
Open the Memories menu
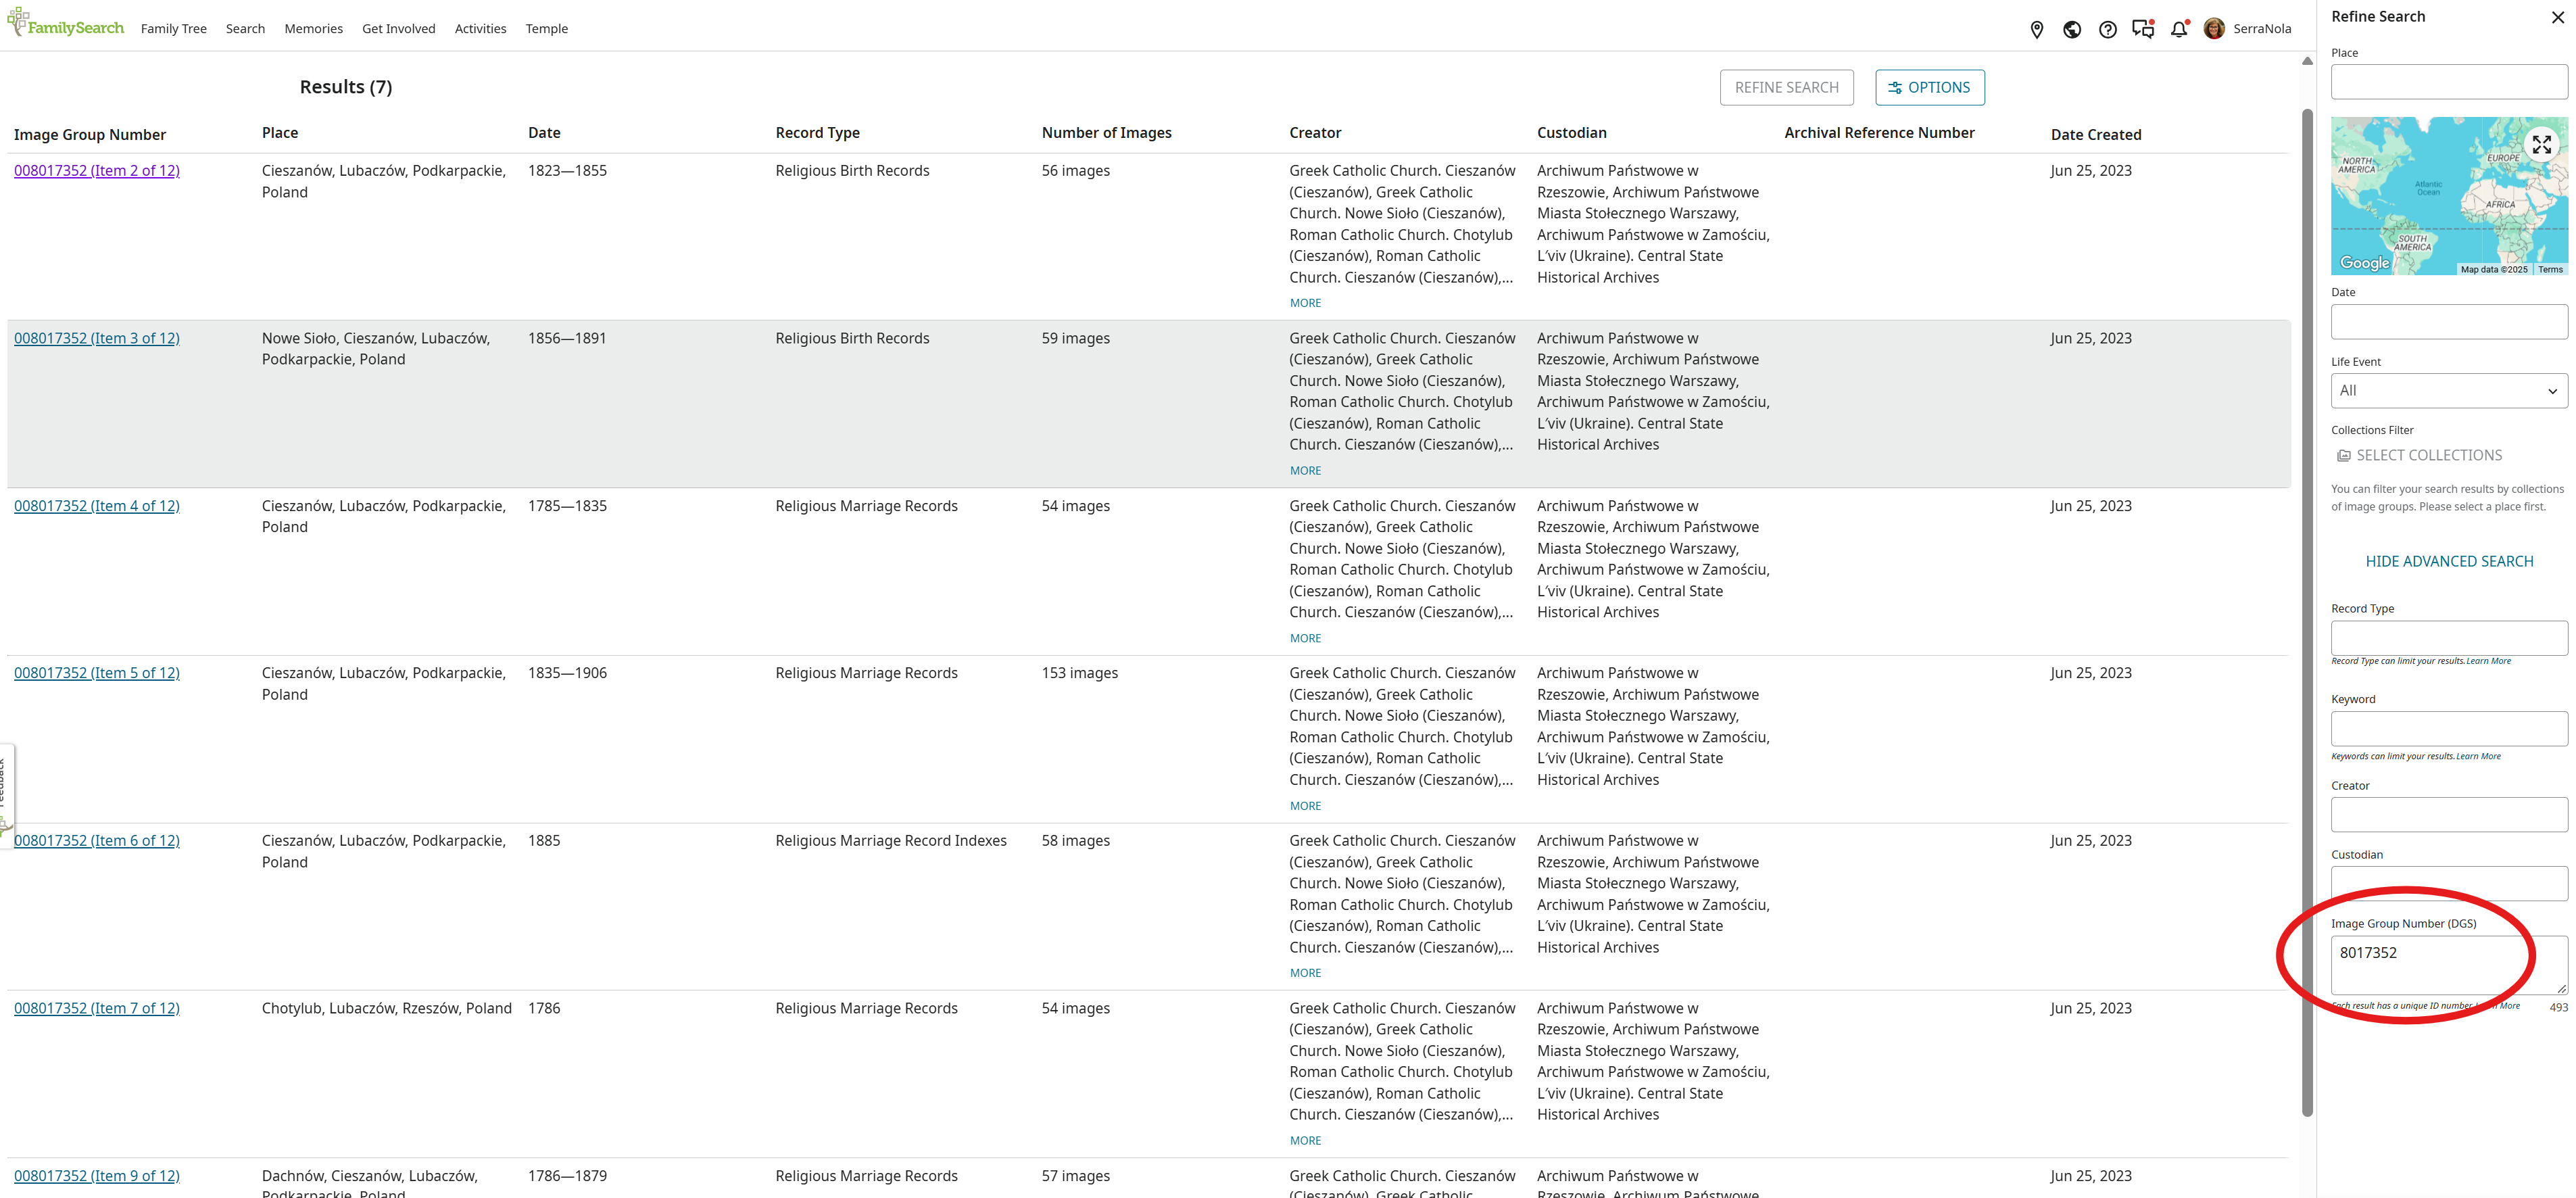click(x=313, y=29)
